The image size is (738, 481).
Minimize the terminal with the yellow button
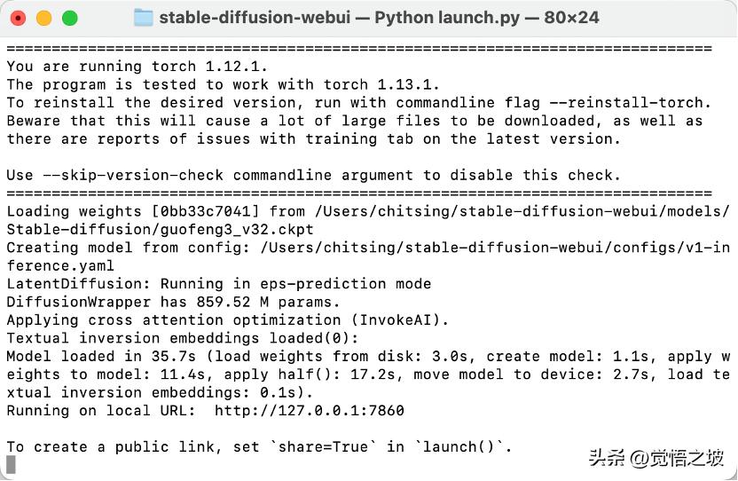coord(43,18)
